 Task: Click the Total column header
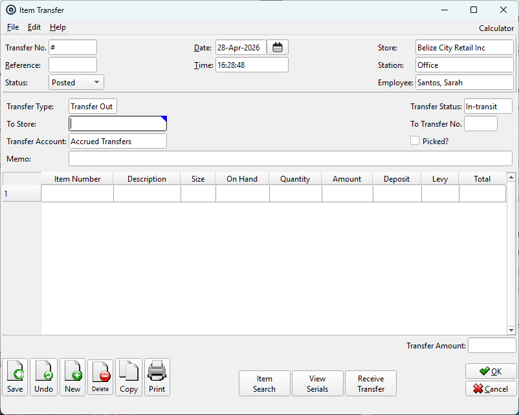coord(482,179)
